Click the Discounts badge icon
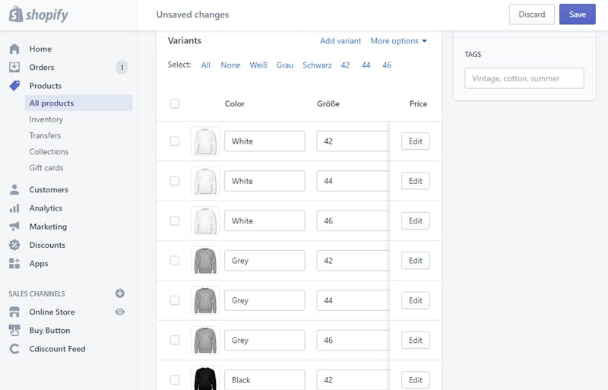The height and width of the screenshot is (390, 608). click(14, 245)
